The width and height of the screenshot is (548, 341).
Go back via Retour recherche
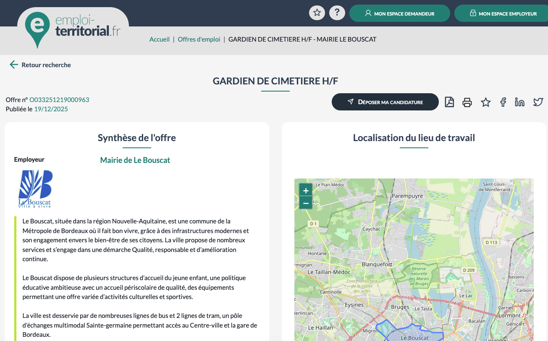pyautogui.click(x=40, y=65)
